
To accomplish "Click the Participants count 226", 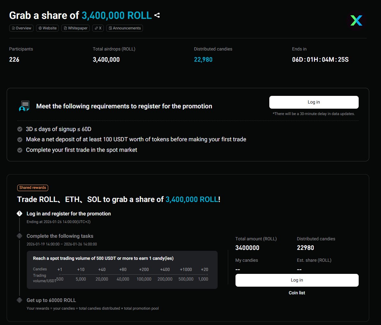I will 14,60.
